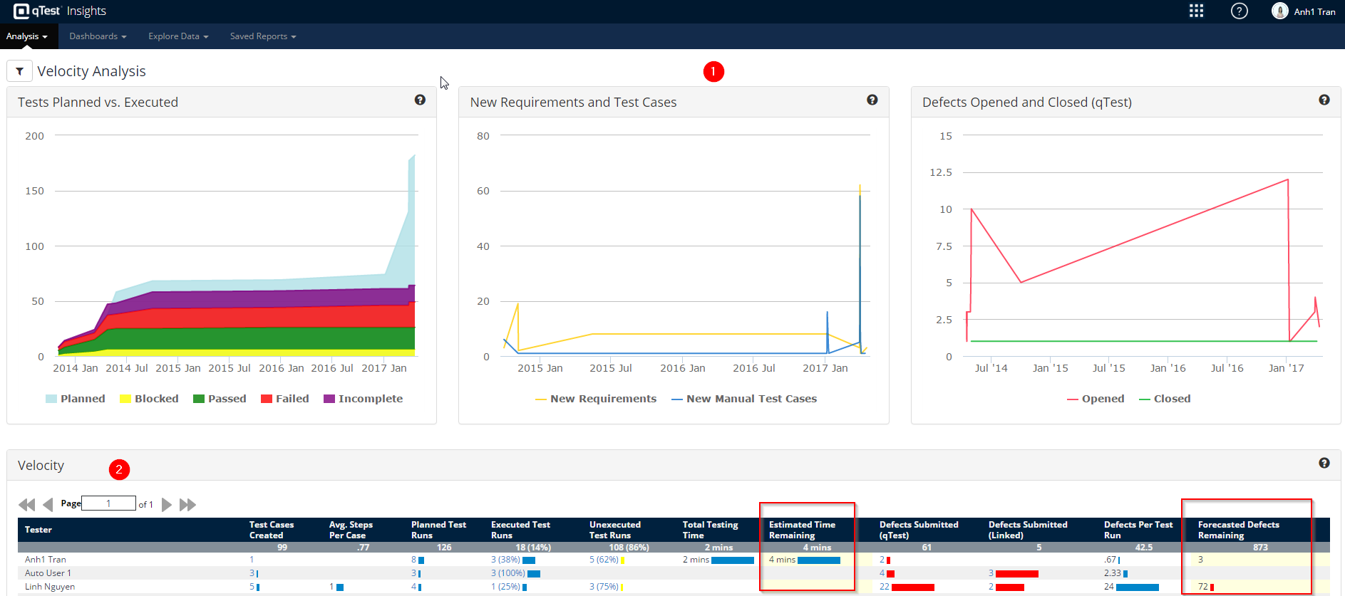Open the Saved Reports dropdown
1345x596 pixels.
coord(262,36)
